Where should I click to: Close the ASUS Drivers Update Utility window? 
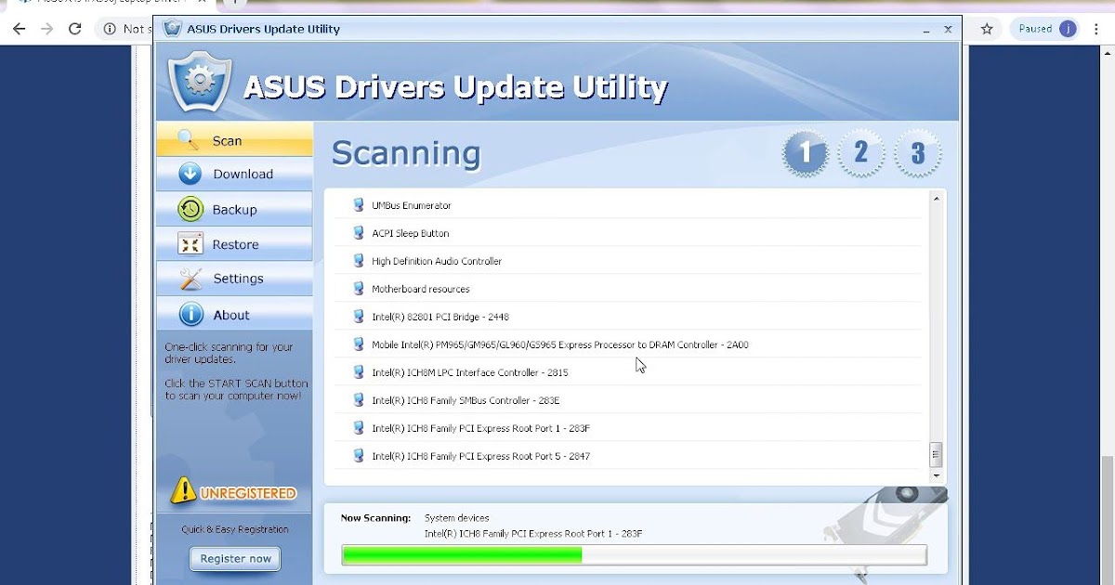[x=948, y=29]
